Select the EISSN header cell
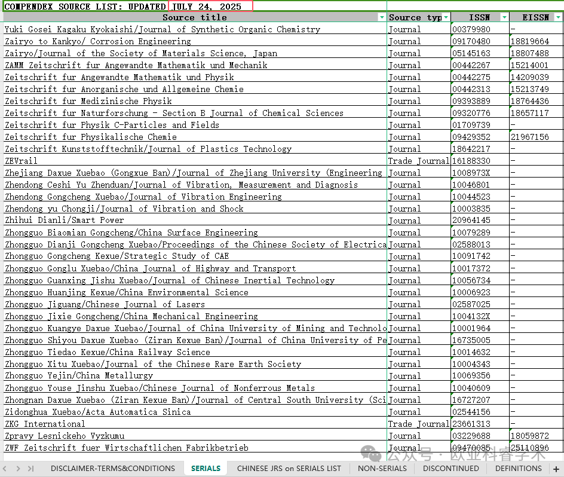 (x=537, y=17)
